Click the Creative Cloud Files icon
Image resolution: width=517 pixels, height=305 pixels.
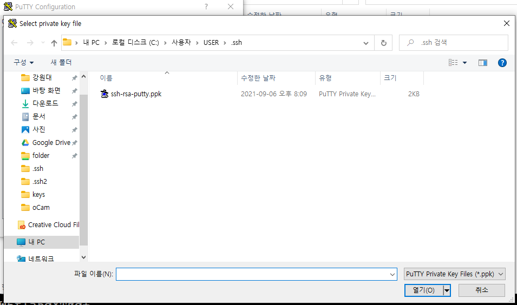(21, 225)
